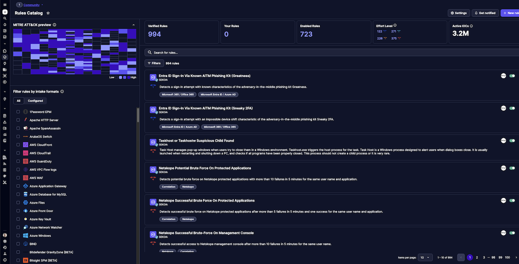
Task: Select the All intake formats tab
Action: pyautogui.click(x=19, y=101)
